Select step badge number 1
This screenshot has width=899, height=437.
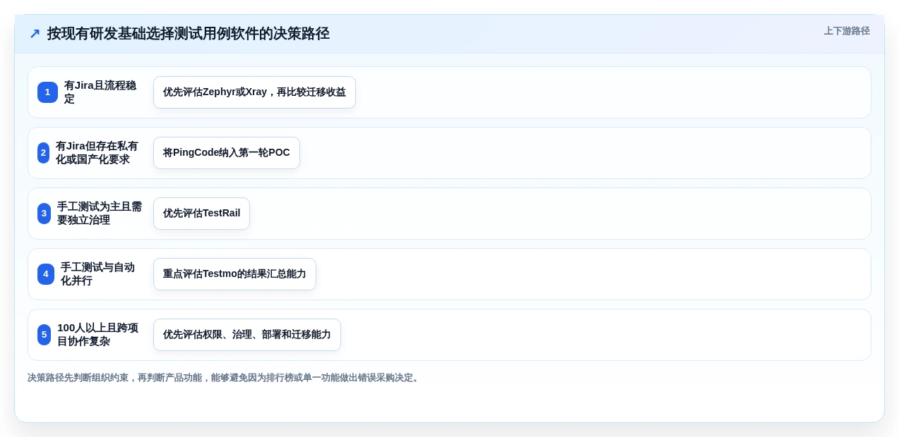[x=47, y=92]
